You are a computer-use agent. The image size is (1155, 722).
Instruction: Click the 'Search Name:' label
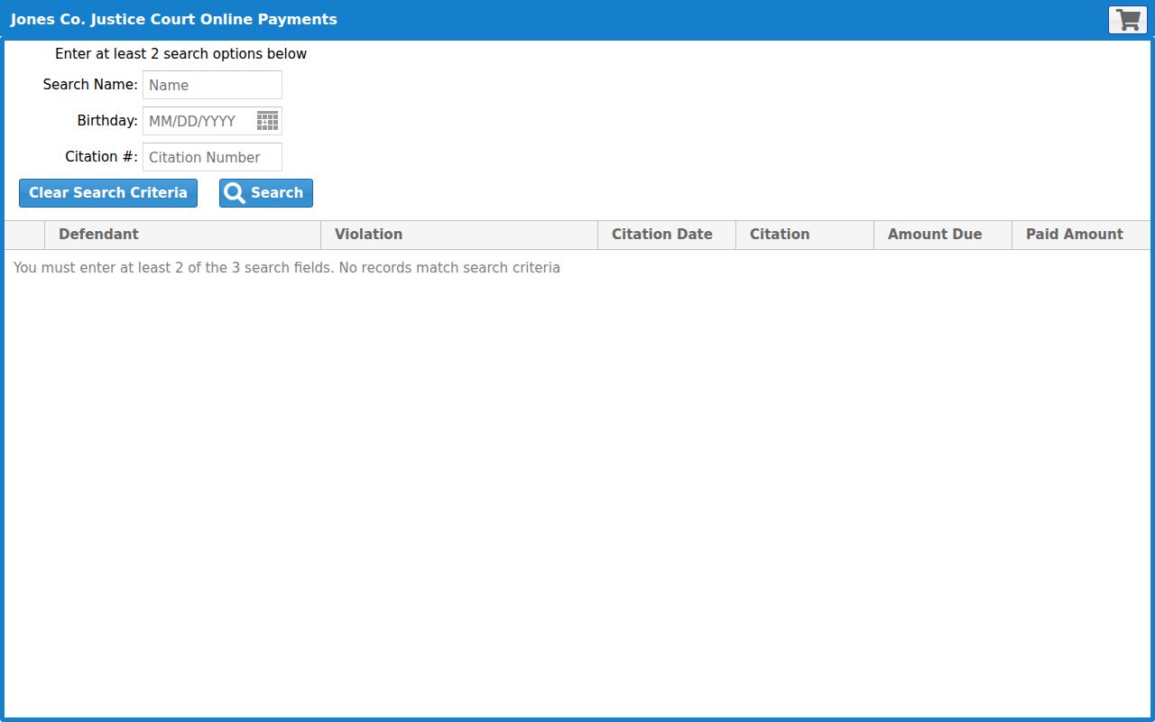[90, 85]
